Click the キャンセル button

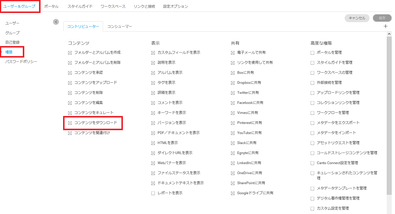357,18
